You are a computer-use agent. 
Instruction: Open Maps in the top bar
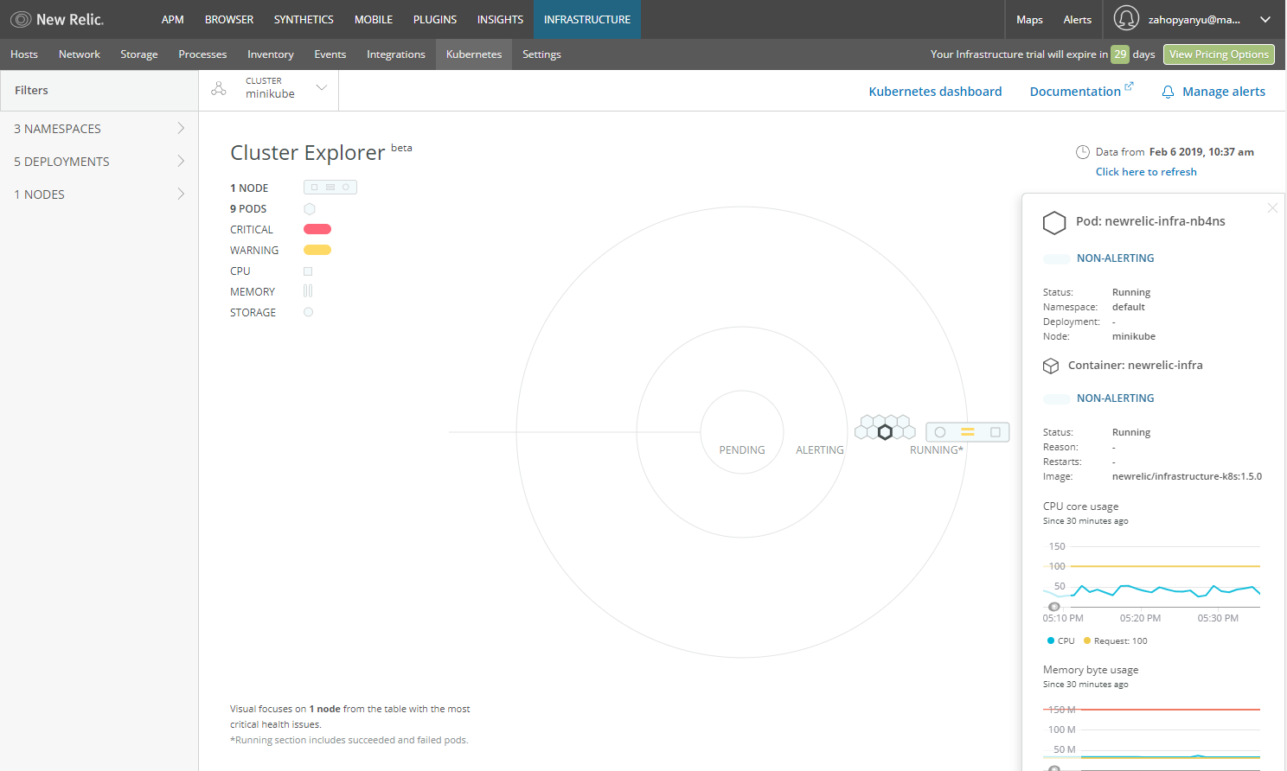click(1029, 19)
